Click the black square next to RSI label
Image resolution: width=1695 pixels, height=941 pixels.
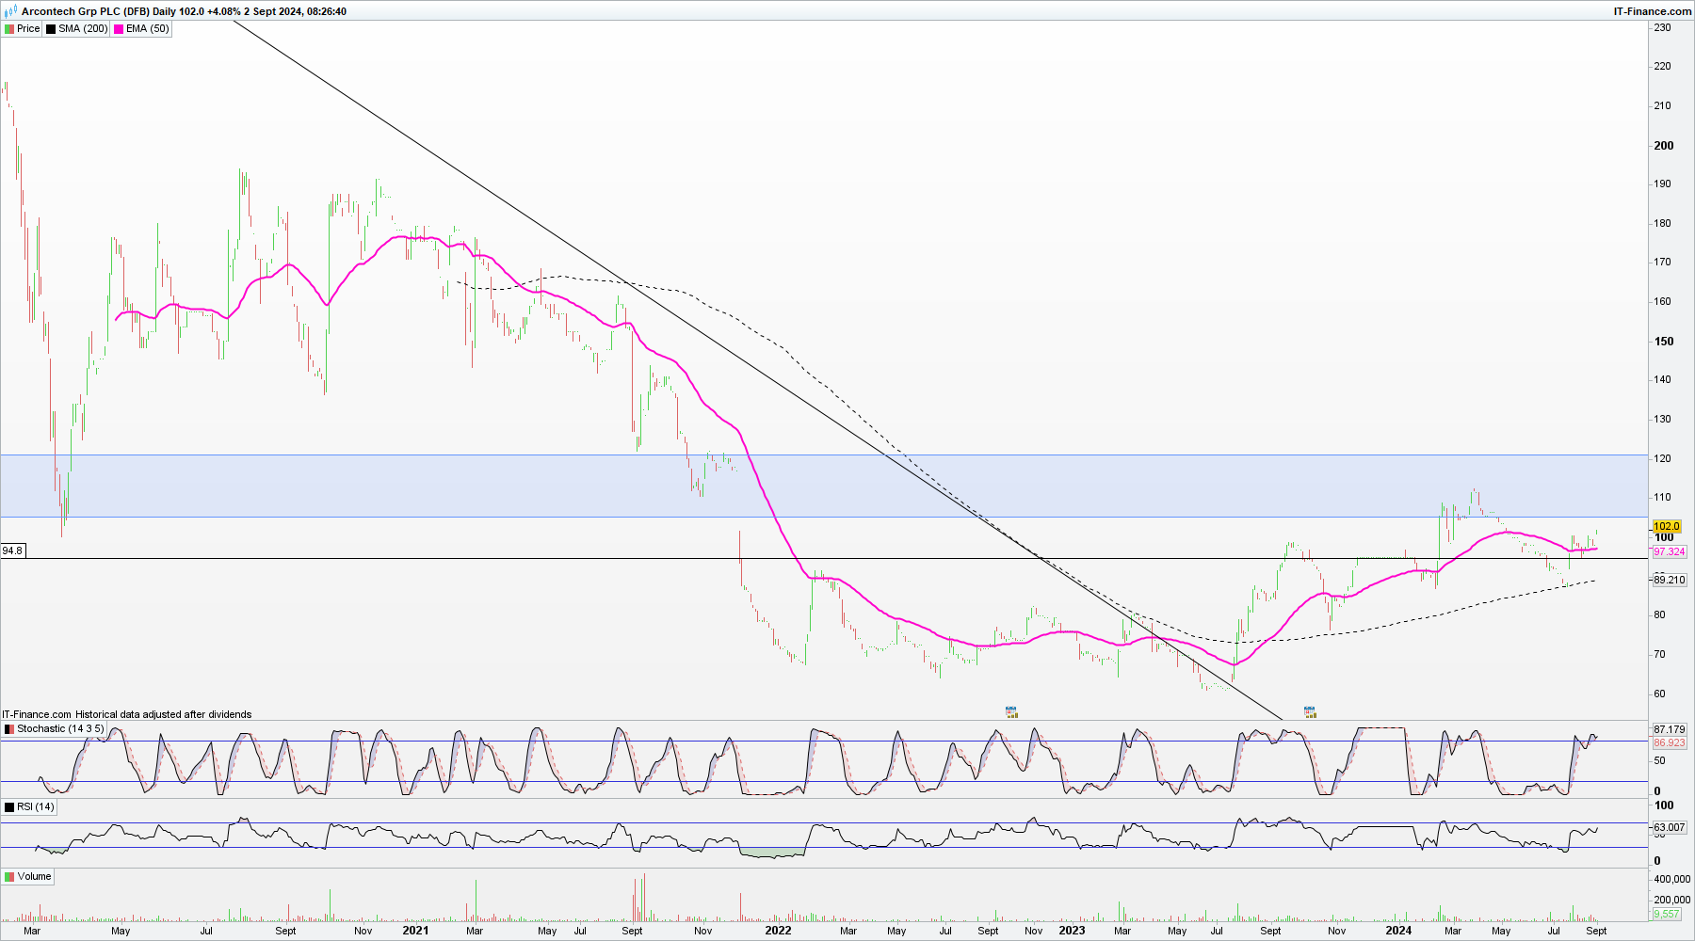[x=9, y=807]
